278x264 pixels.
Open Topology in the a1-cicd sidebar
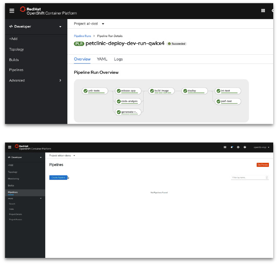pyautogui.click(x=16, y=49)
